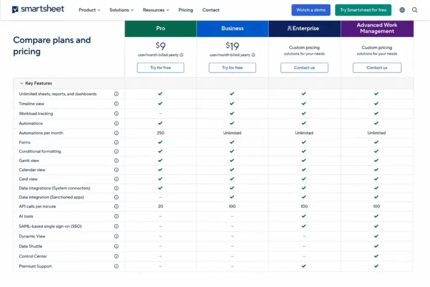Click Enterprise checkmark for AI tools
This screenshot has width=430, height=287.
click(304, 216)
